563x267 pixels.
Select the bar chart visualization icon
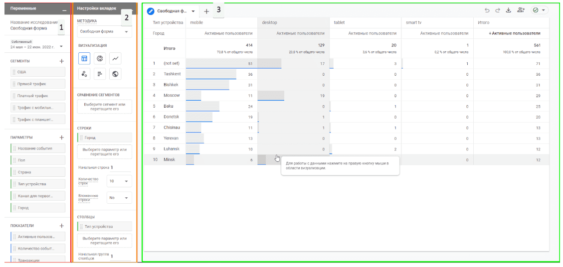pyautogui.click(x=100, y=74)
